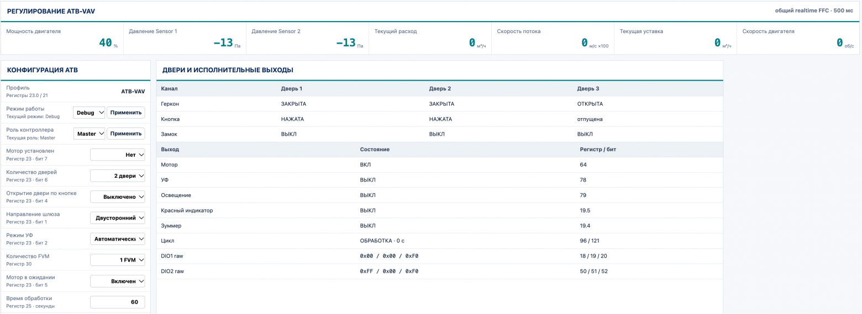Expand the Режим УФ dropdown
This screenshot has height=314, width=862.
118,239
